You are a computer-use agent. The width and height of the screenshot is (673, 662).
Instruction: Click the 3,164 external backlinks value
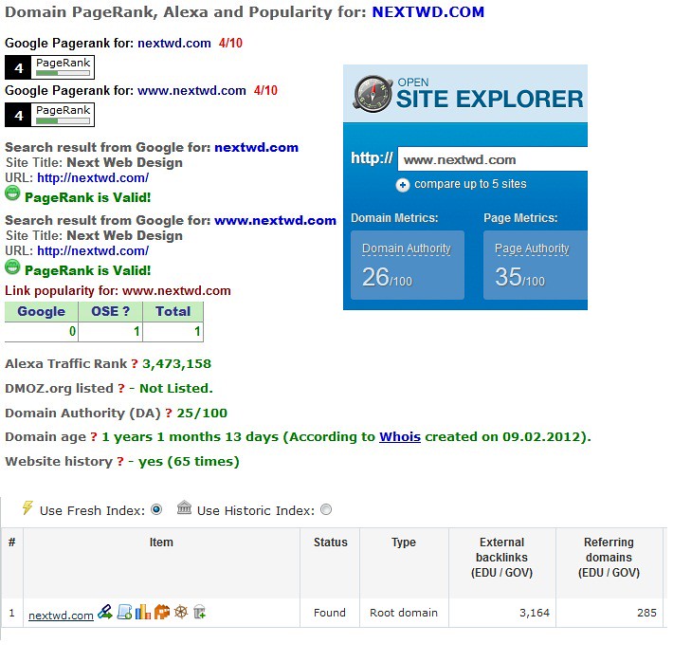pos(535,613)
